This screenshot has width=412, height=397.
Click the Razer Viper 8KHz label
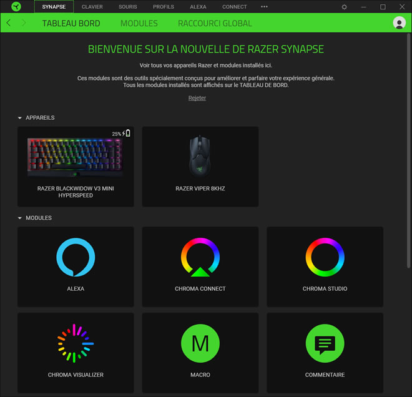200,189
